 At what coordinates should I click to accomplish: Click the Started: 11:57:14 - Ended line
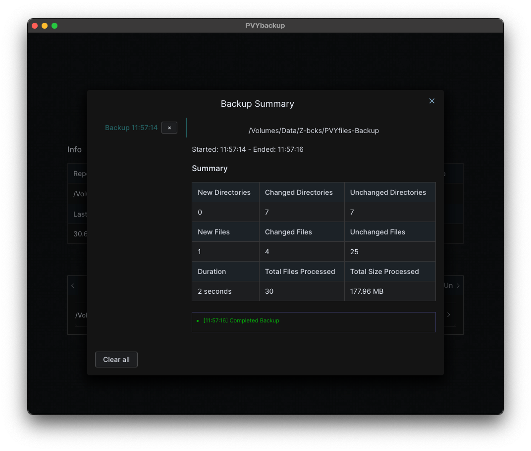tap(248, 149)
